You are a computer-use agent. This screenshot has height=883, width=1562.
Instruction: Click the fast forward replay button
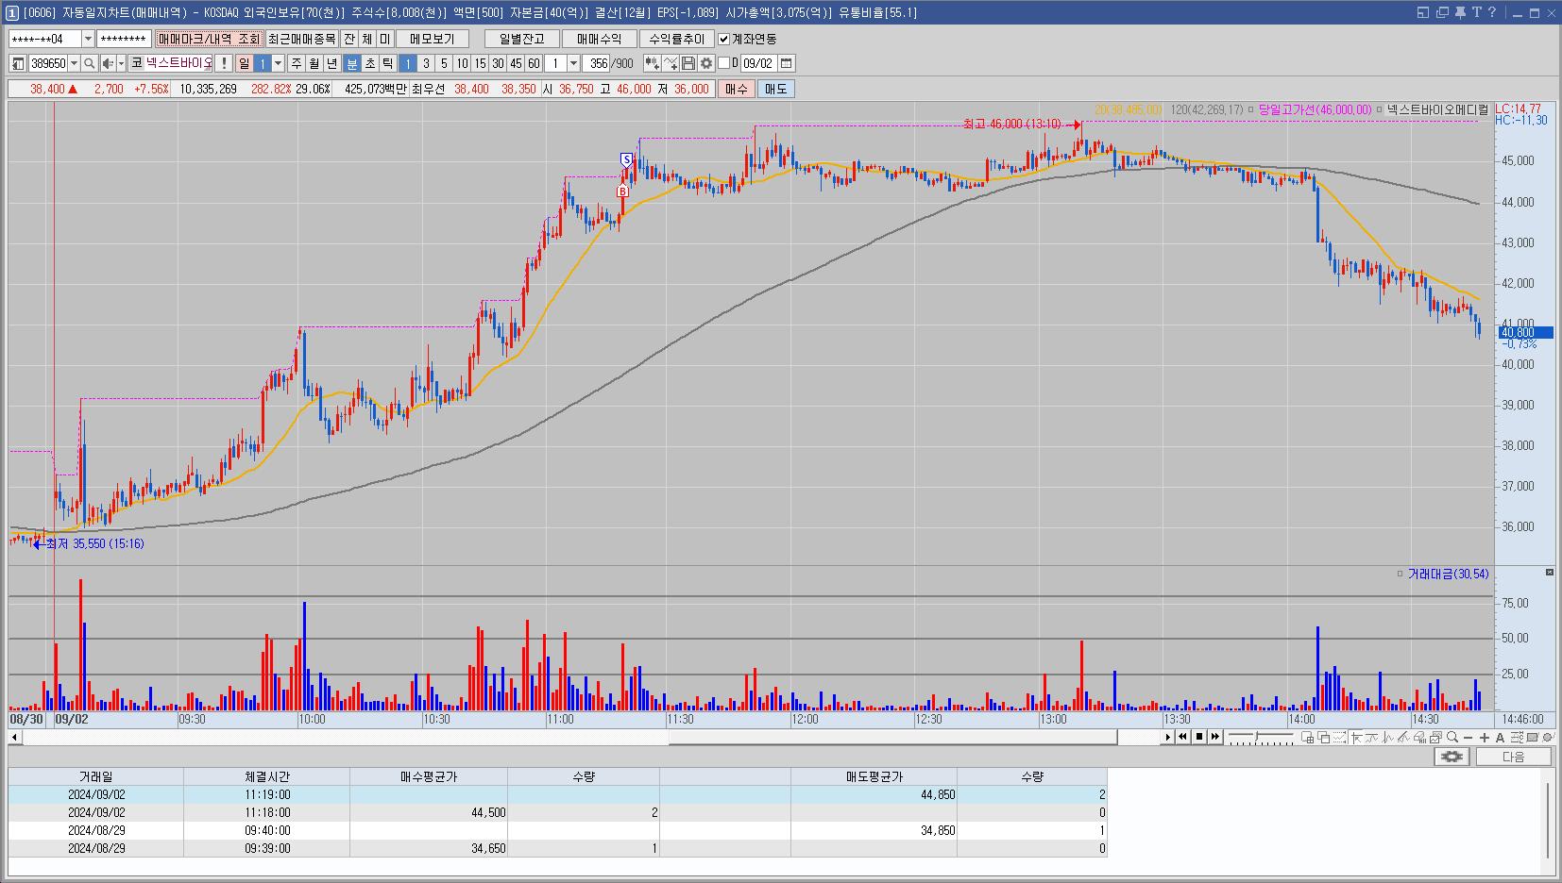coord(1215,737)
